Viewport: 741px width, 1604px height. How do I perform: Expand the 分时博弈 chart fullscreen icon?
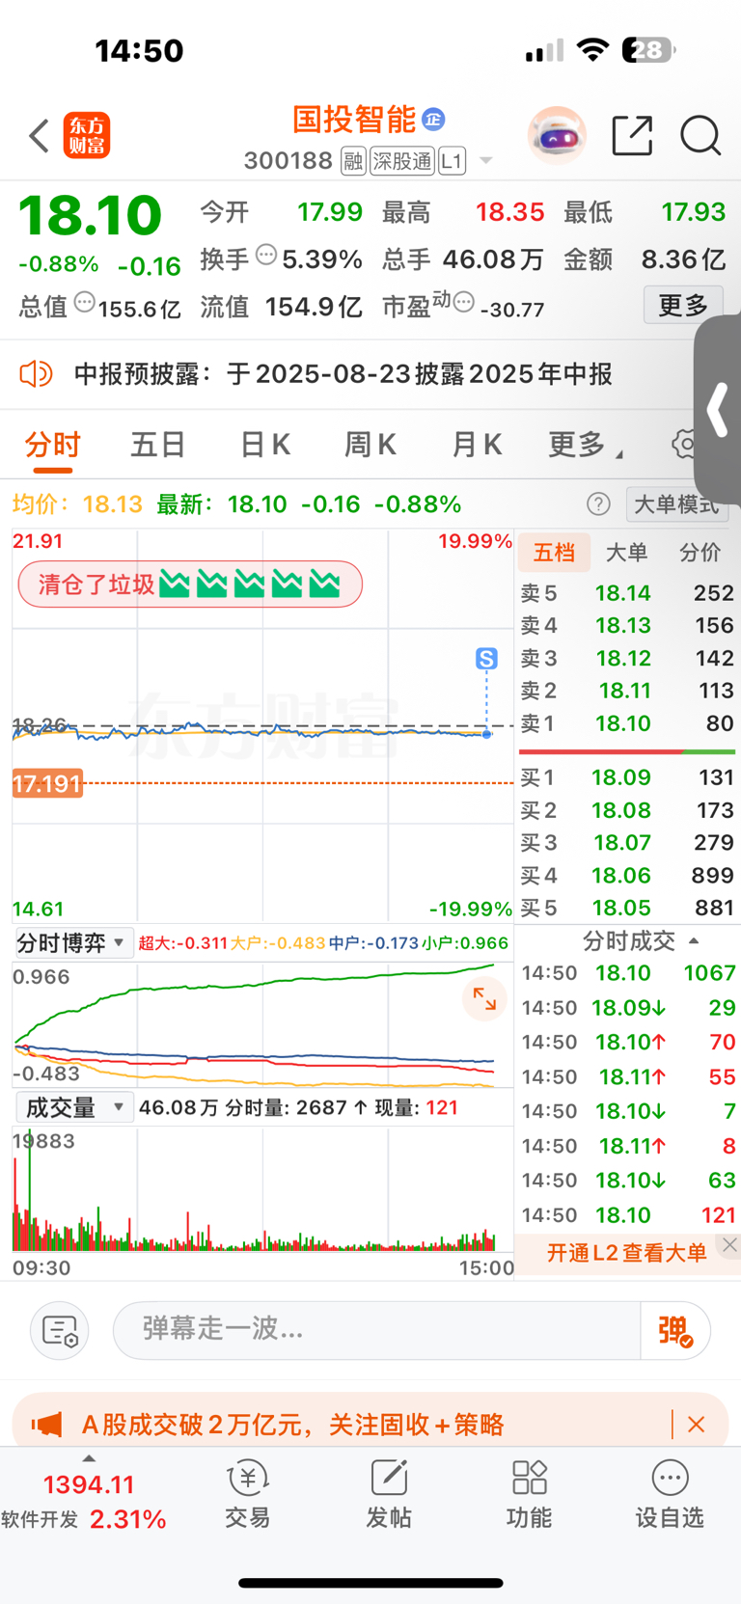pos(484,999)
